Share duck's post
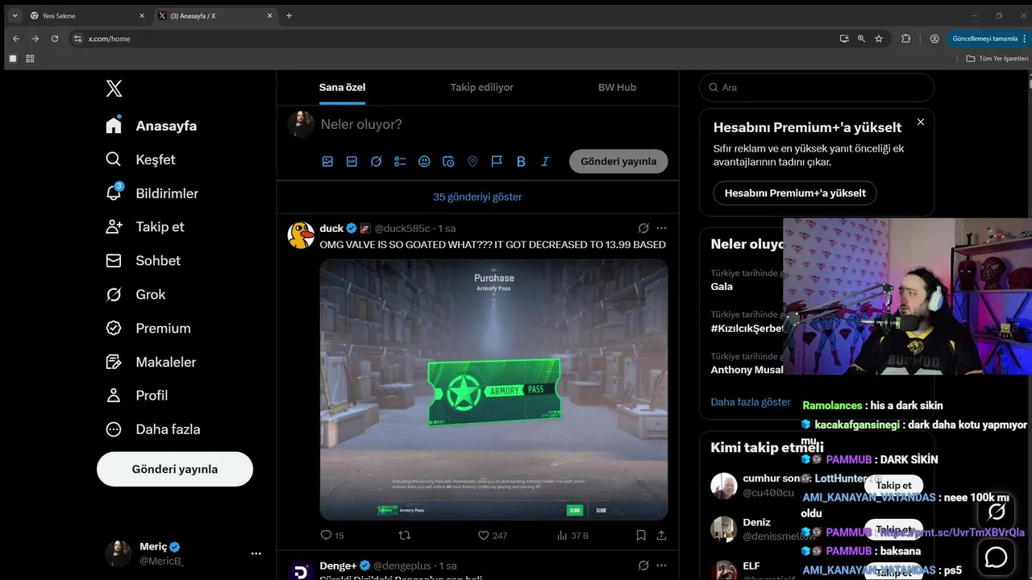Viewport: 1032px width, 580px height. tap(662, 535)
